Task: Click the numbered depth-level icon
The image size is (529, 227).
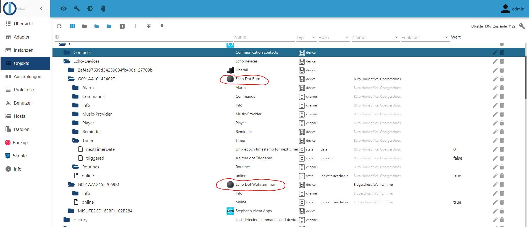Action: point(122,26)
